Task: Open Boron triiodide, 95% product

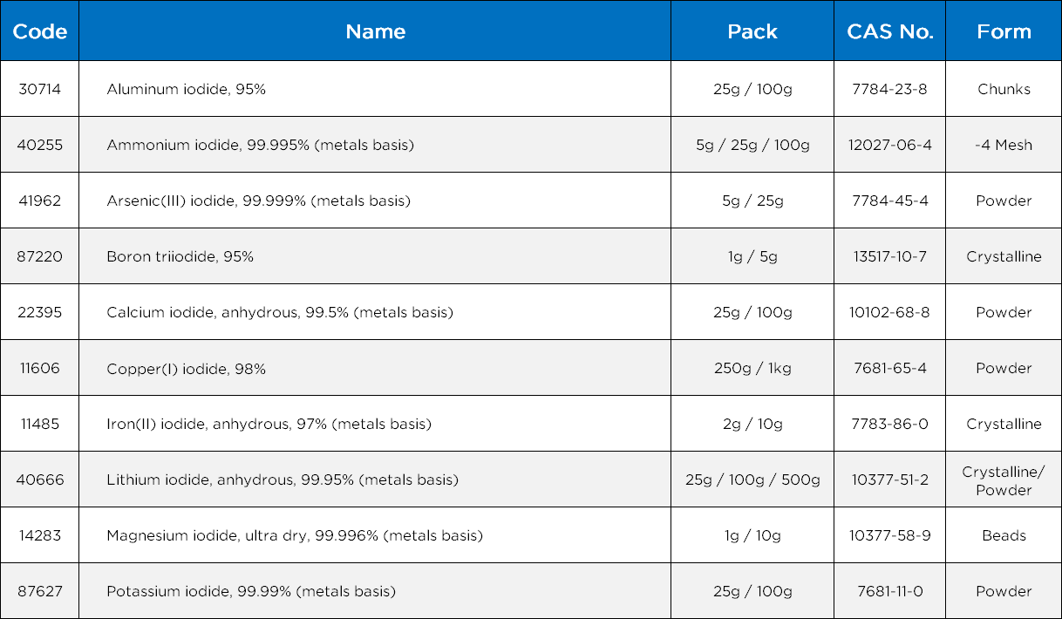Action: click(180, 256)
